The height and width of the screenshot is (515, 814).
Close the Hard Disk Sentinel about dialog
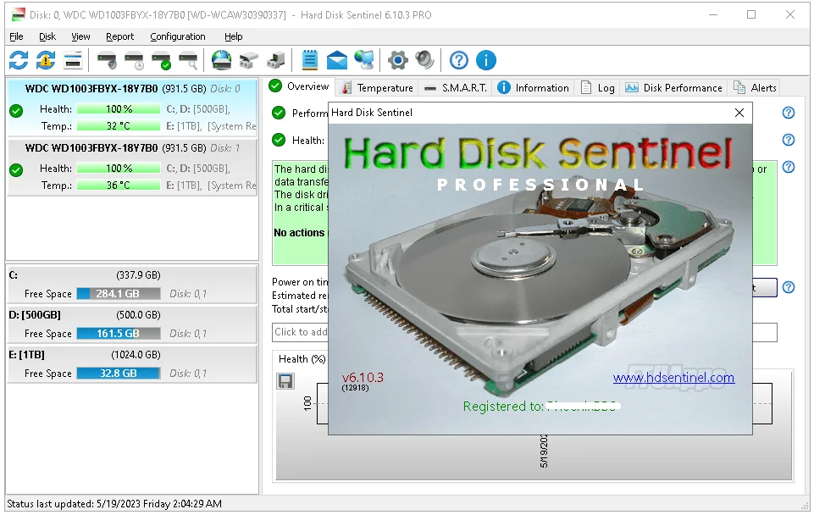(x=739, y=113)
